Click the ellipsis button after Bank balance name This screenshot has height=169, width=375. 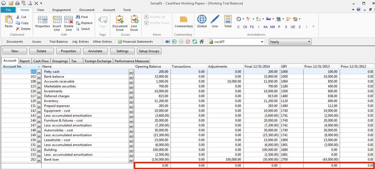click(131, 77)
